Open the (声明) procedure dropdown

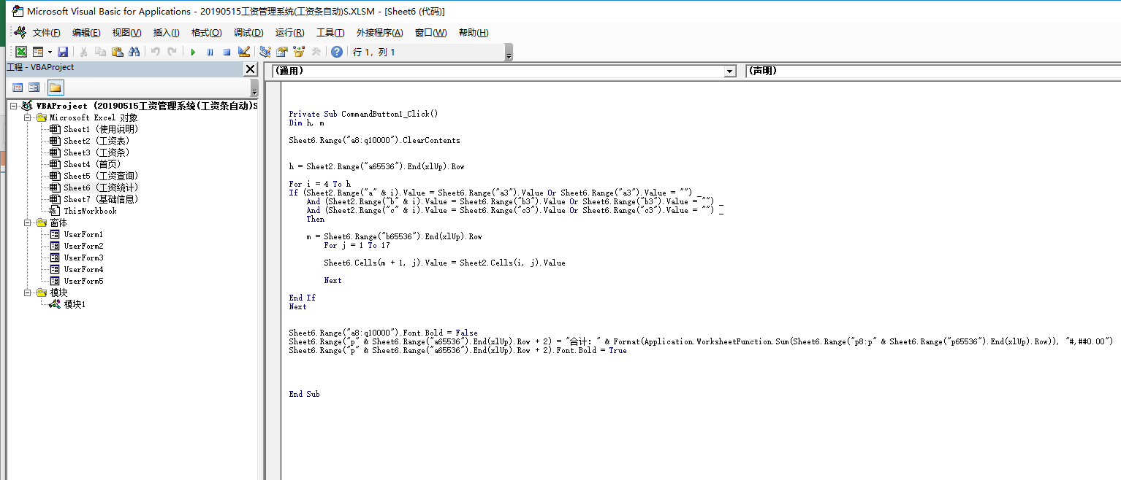933,71
